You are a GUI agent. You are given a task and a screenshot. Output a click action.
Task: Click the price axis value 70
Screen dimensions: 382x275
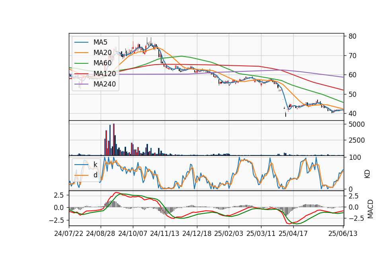click(352, 56)
